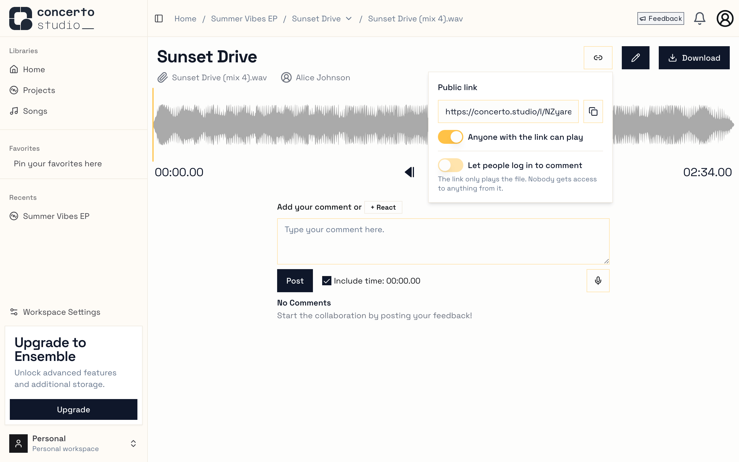Click the 00:00.00 current time text
The width and height of the screenshot is (739, 462).
[x=179, y=172]
